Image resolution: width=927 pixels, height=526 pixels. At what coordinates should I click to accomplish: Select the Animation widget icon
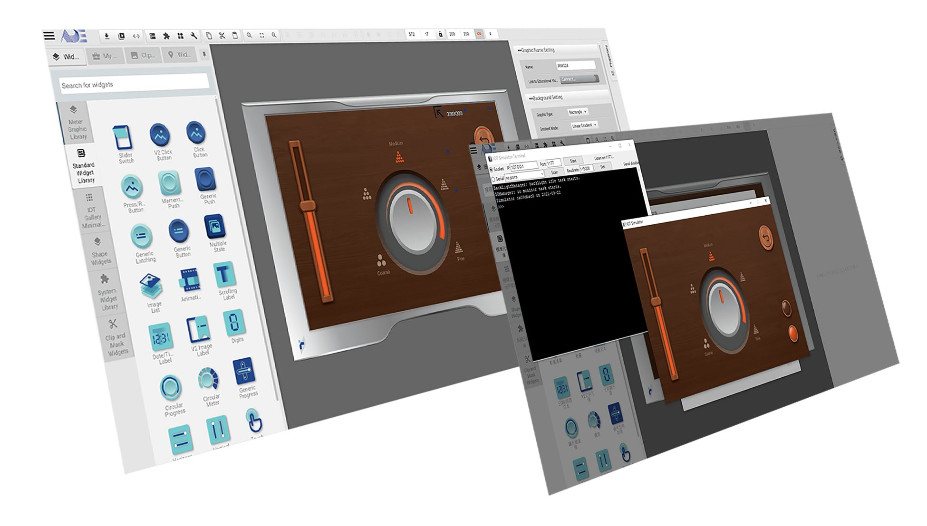click(190, 280)
